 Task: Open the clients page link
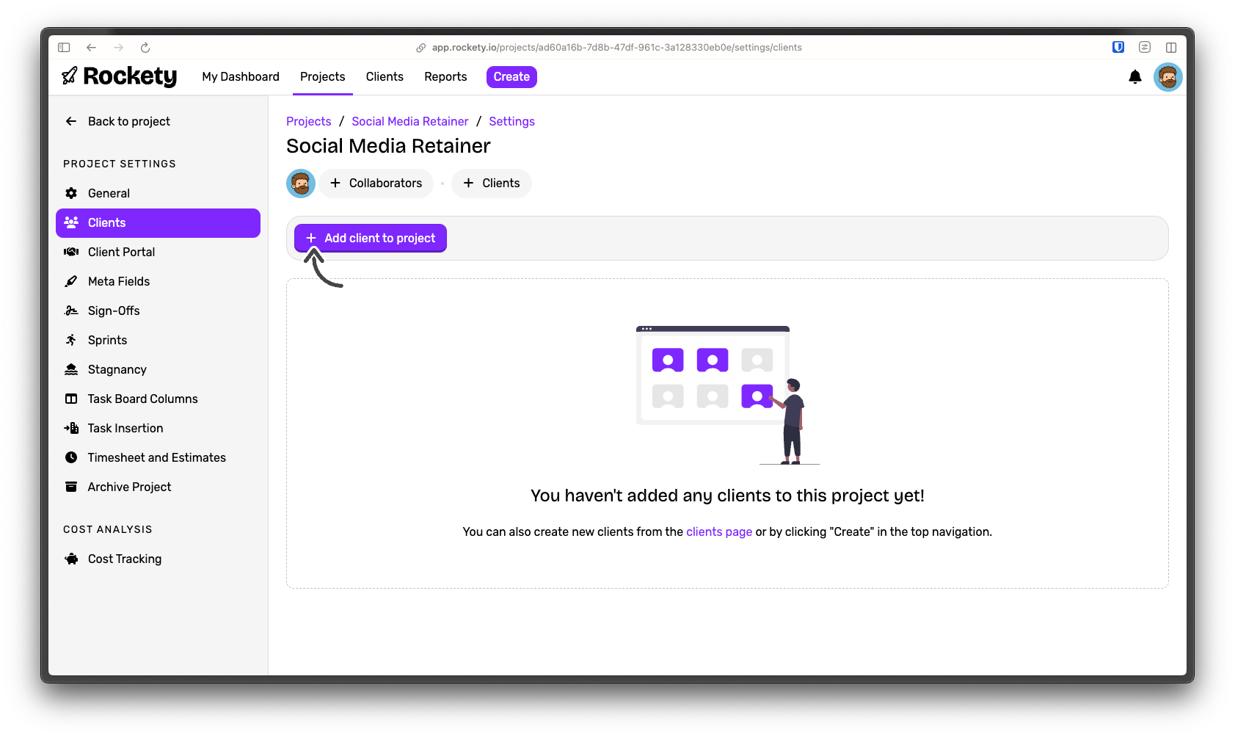718,531
